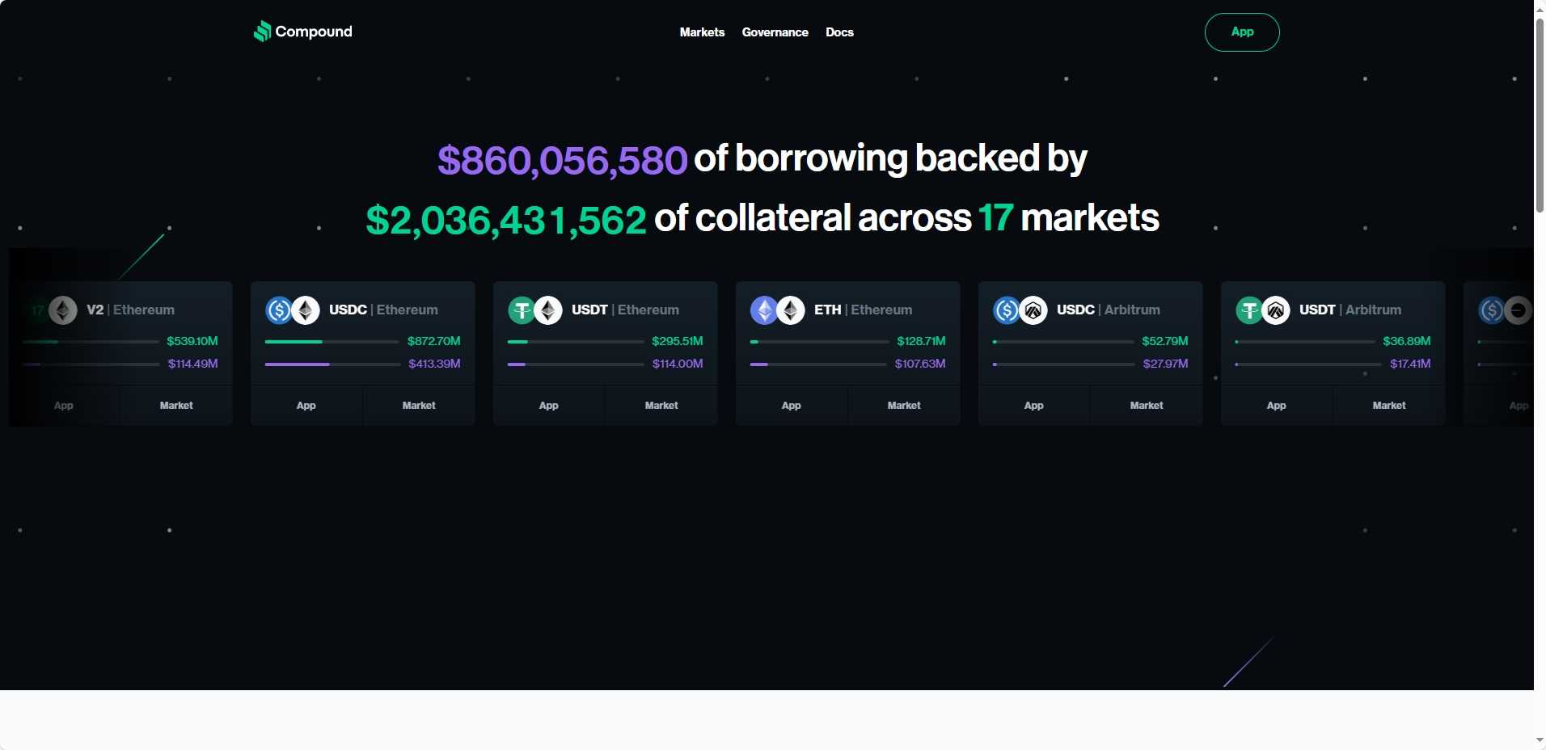The image size is (1546, 750).
Task: Click the Compound logo icon
Action: 262,32
